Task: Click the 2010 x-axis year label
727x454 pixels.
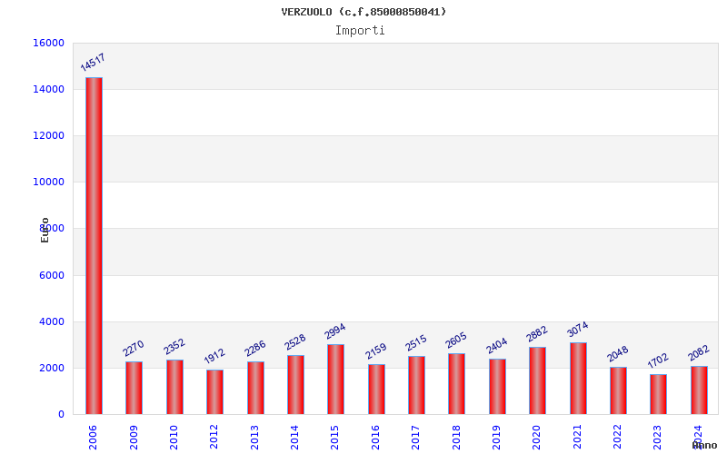Action: (x=174, y=438)
